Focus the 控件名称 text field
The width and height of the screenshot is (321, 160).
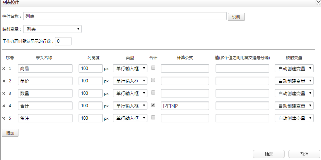click(125, 16)
